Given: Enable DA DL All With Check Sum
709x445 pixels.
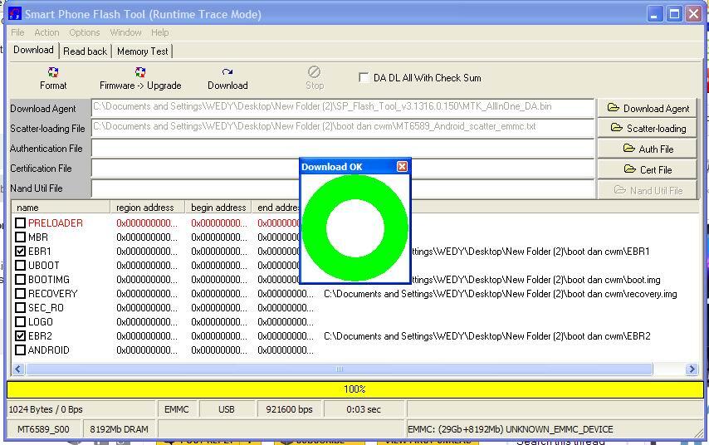Looking at the screenshot, I should click(x=364, y=78).
